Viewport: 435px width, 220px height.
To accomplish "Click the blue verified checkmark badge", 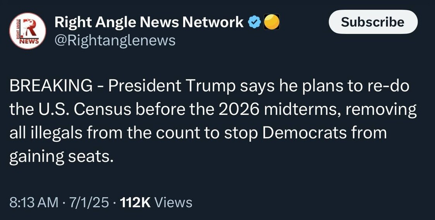I will 253,23.
